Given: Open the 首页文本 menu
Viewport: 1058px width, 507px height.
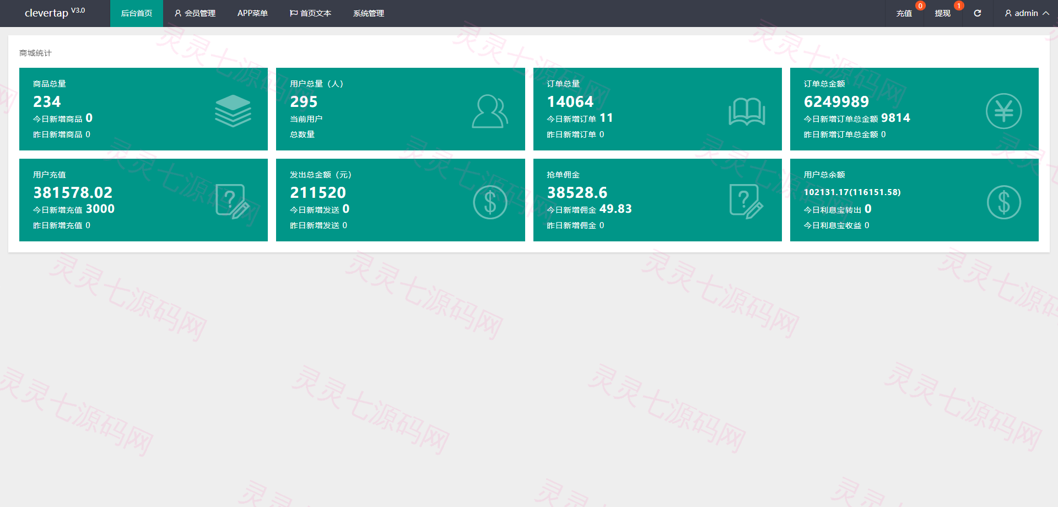Looking at the screenshot, I should pyautogui.click(x=310, y=13).
